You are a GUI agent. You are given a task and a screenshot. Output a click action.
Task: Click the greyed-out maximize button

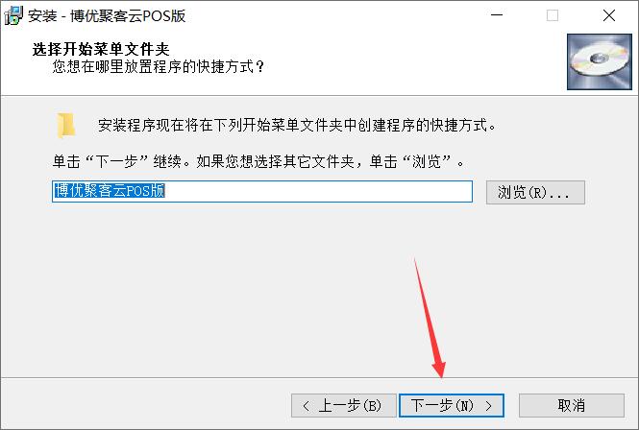click(x=553, y=15)
